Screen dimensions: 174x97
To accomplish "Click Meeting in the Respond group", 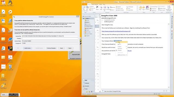I will [x=112, y=7].
